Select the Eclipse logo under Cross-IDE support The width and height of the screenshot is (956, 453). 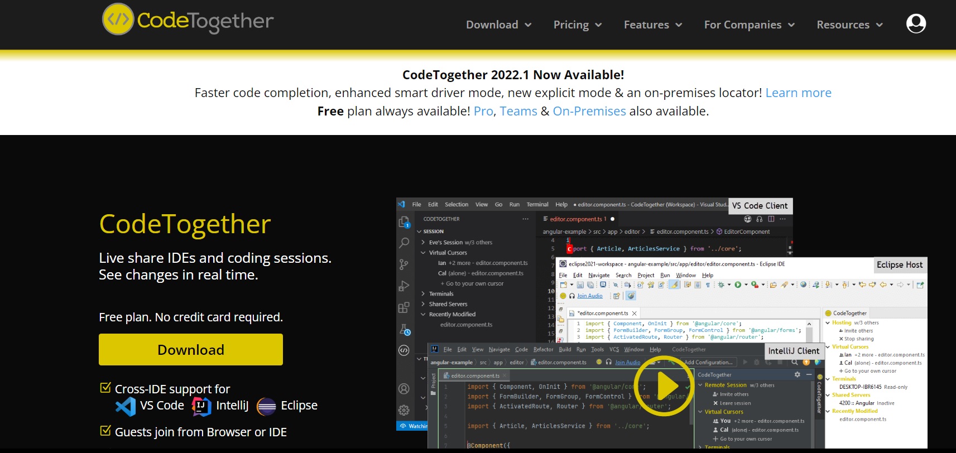[266, 407]
